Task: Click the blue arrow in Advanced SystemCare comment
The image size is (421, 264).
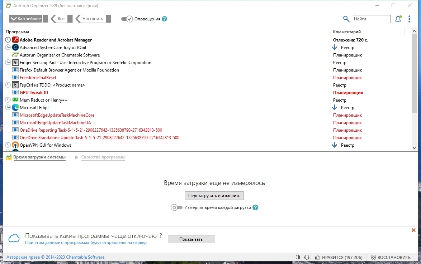Action: [334, 47]
